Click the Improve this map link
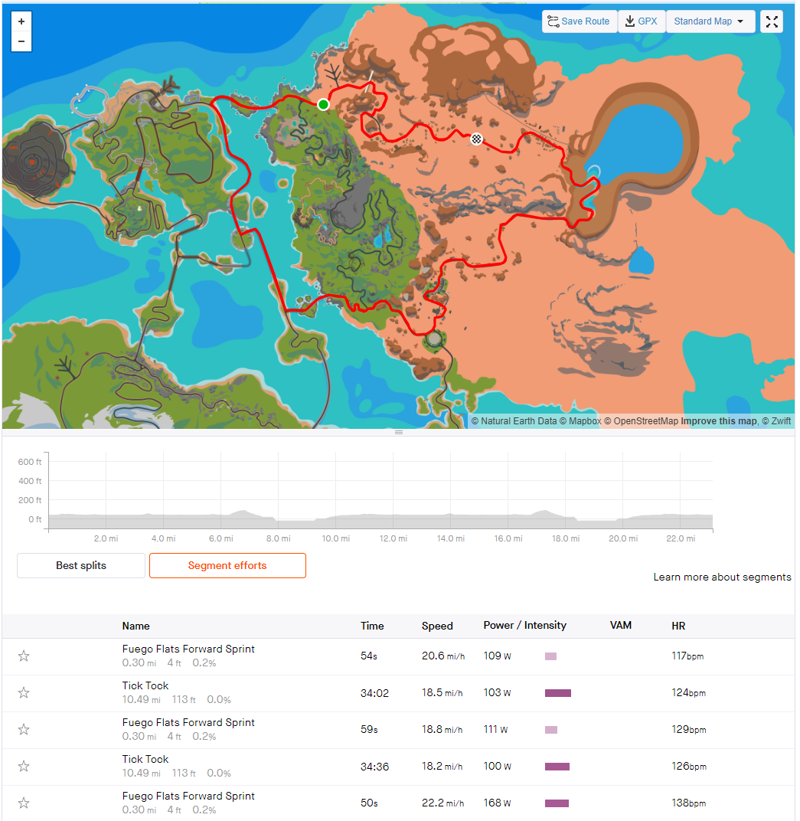Screen dimensions: 800x821 point(719,421)
